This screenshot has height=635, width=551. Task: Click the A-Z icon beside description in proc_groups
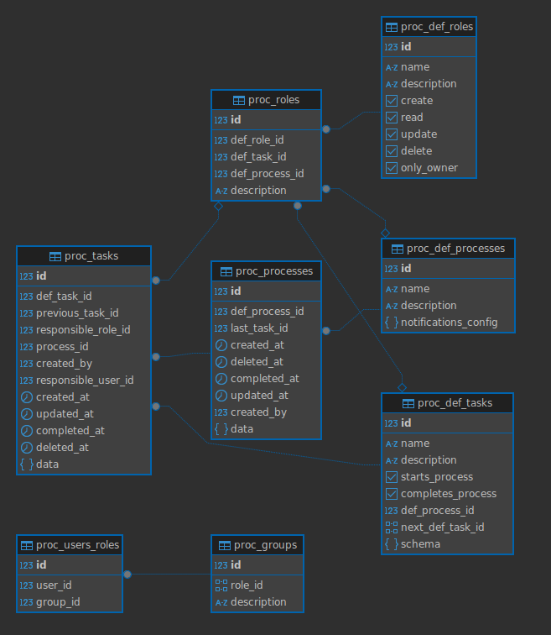[x=221, y=602]
